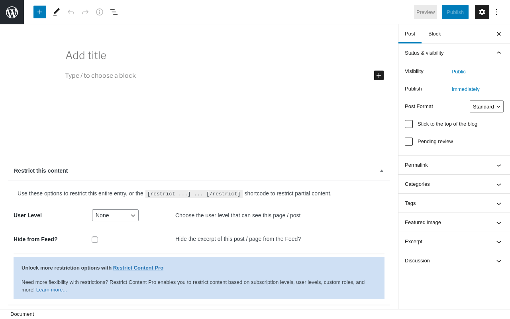Select the Post tab in sidebar
The width and height of the screenshot is (510, 319).
click(x=410, y=34)
